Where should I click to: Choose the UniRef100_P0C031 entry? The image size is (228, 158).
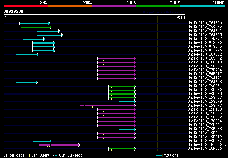pos(204,86)
